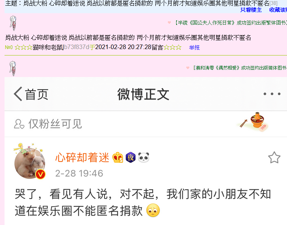Click the crying-face emoji in the post

click(x=153, y=210)
